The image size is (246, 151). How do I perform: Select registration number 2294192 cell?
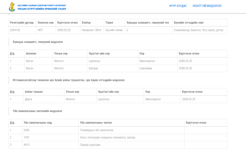click(x=22, y=30)
